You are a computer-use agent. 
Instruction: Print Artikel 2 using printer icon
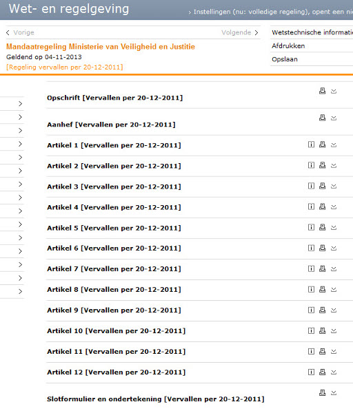point(322,165)
